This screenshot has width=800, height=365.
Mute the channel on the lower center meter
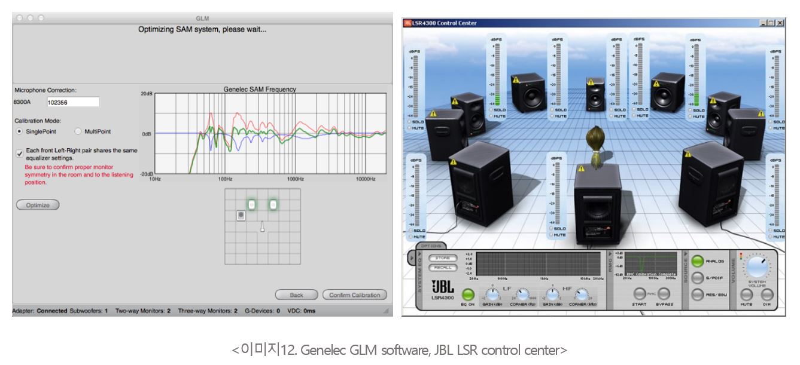551,235
